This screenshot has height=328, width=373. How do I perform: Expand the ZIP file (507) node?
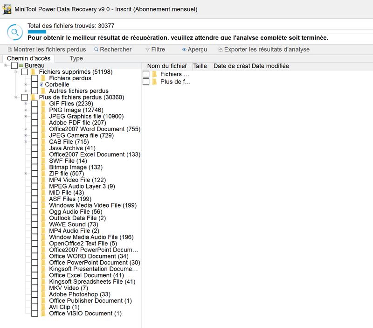[26, 174]
